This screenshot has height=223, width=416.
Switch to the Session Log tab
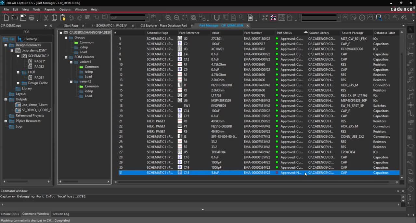pos(60,214)
